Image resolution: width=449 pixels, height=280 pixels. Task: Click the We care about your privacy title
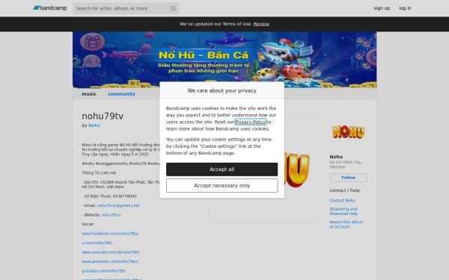tap(222, 90)
